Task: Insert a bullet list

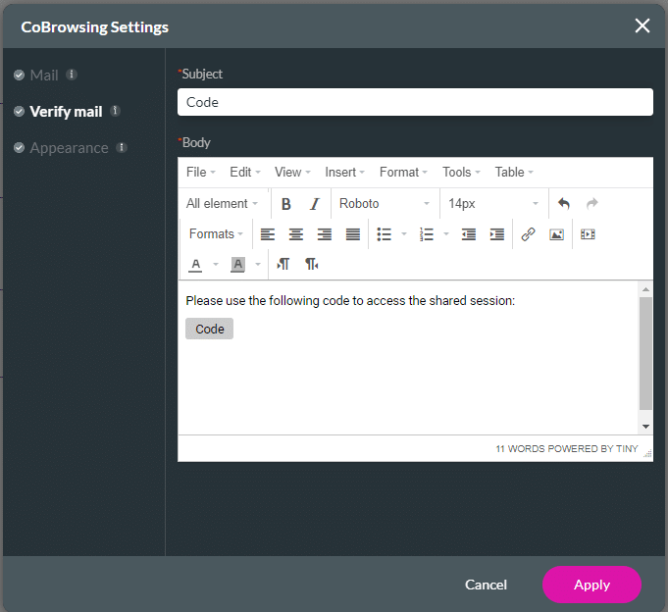Action: pyautogui.click(x=384, y=234)
